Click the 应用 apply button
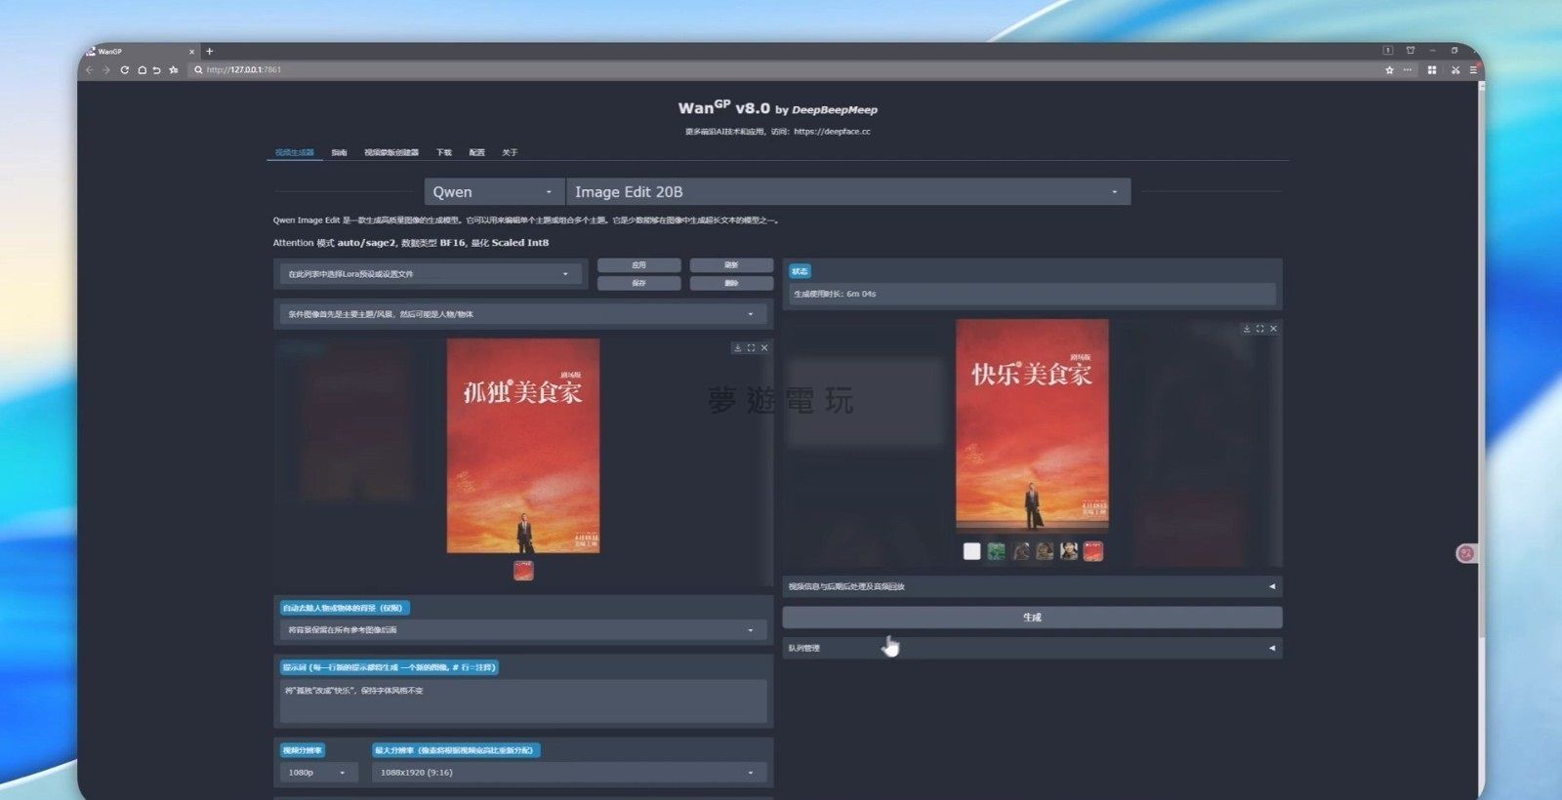Image resolution: width=1562 pixels, height=800 pixels. (638, 265)
